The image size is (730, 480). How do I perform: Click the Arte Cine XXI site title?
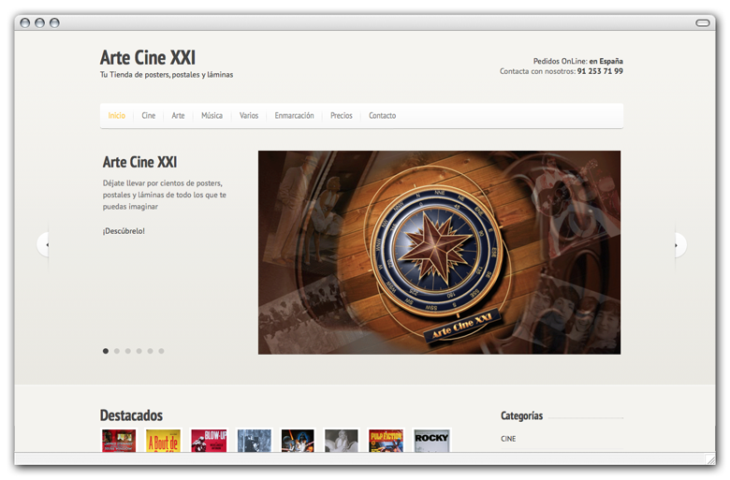coord(147,58)
